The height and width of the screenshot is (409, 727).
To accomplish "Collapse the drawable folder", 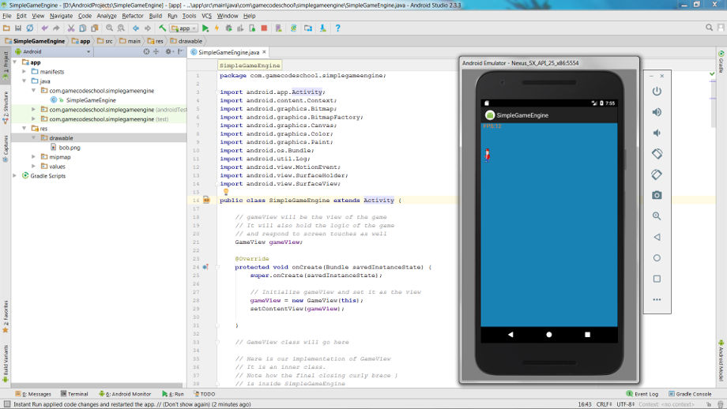I will pos(33,138).
